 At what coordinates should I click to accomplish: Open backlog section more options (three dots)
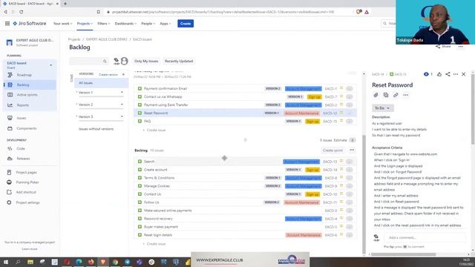(352, 150)
